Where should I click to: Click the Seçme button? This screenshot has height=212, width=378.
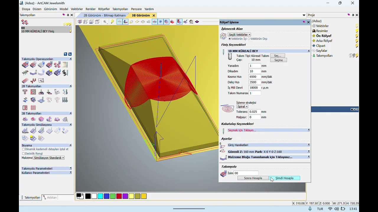click(278, 60)
